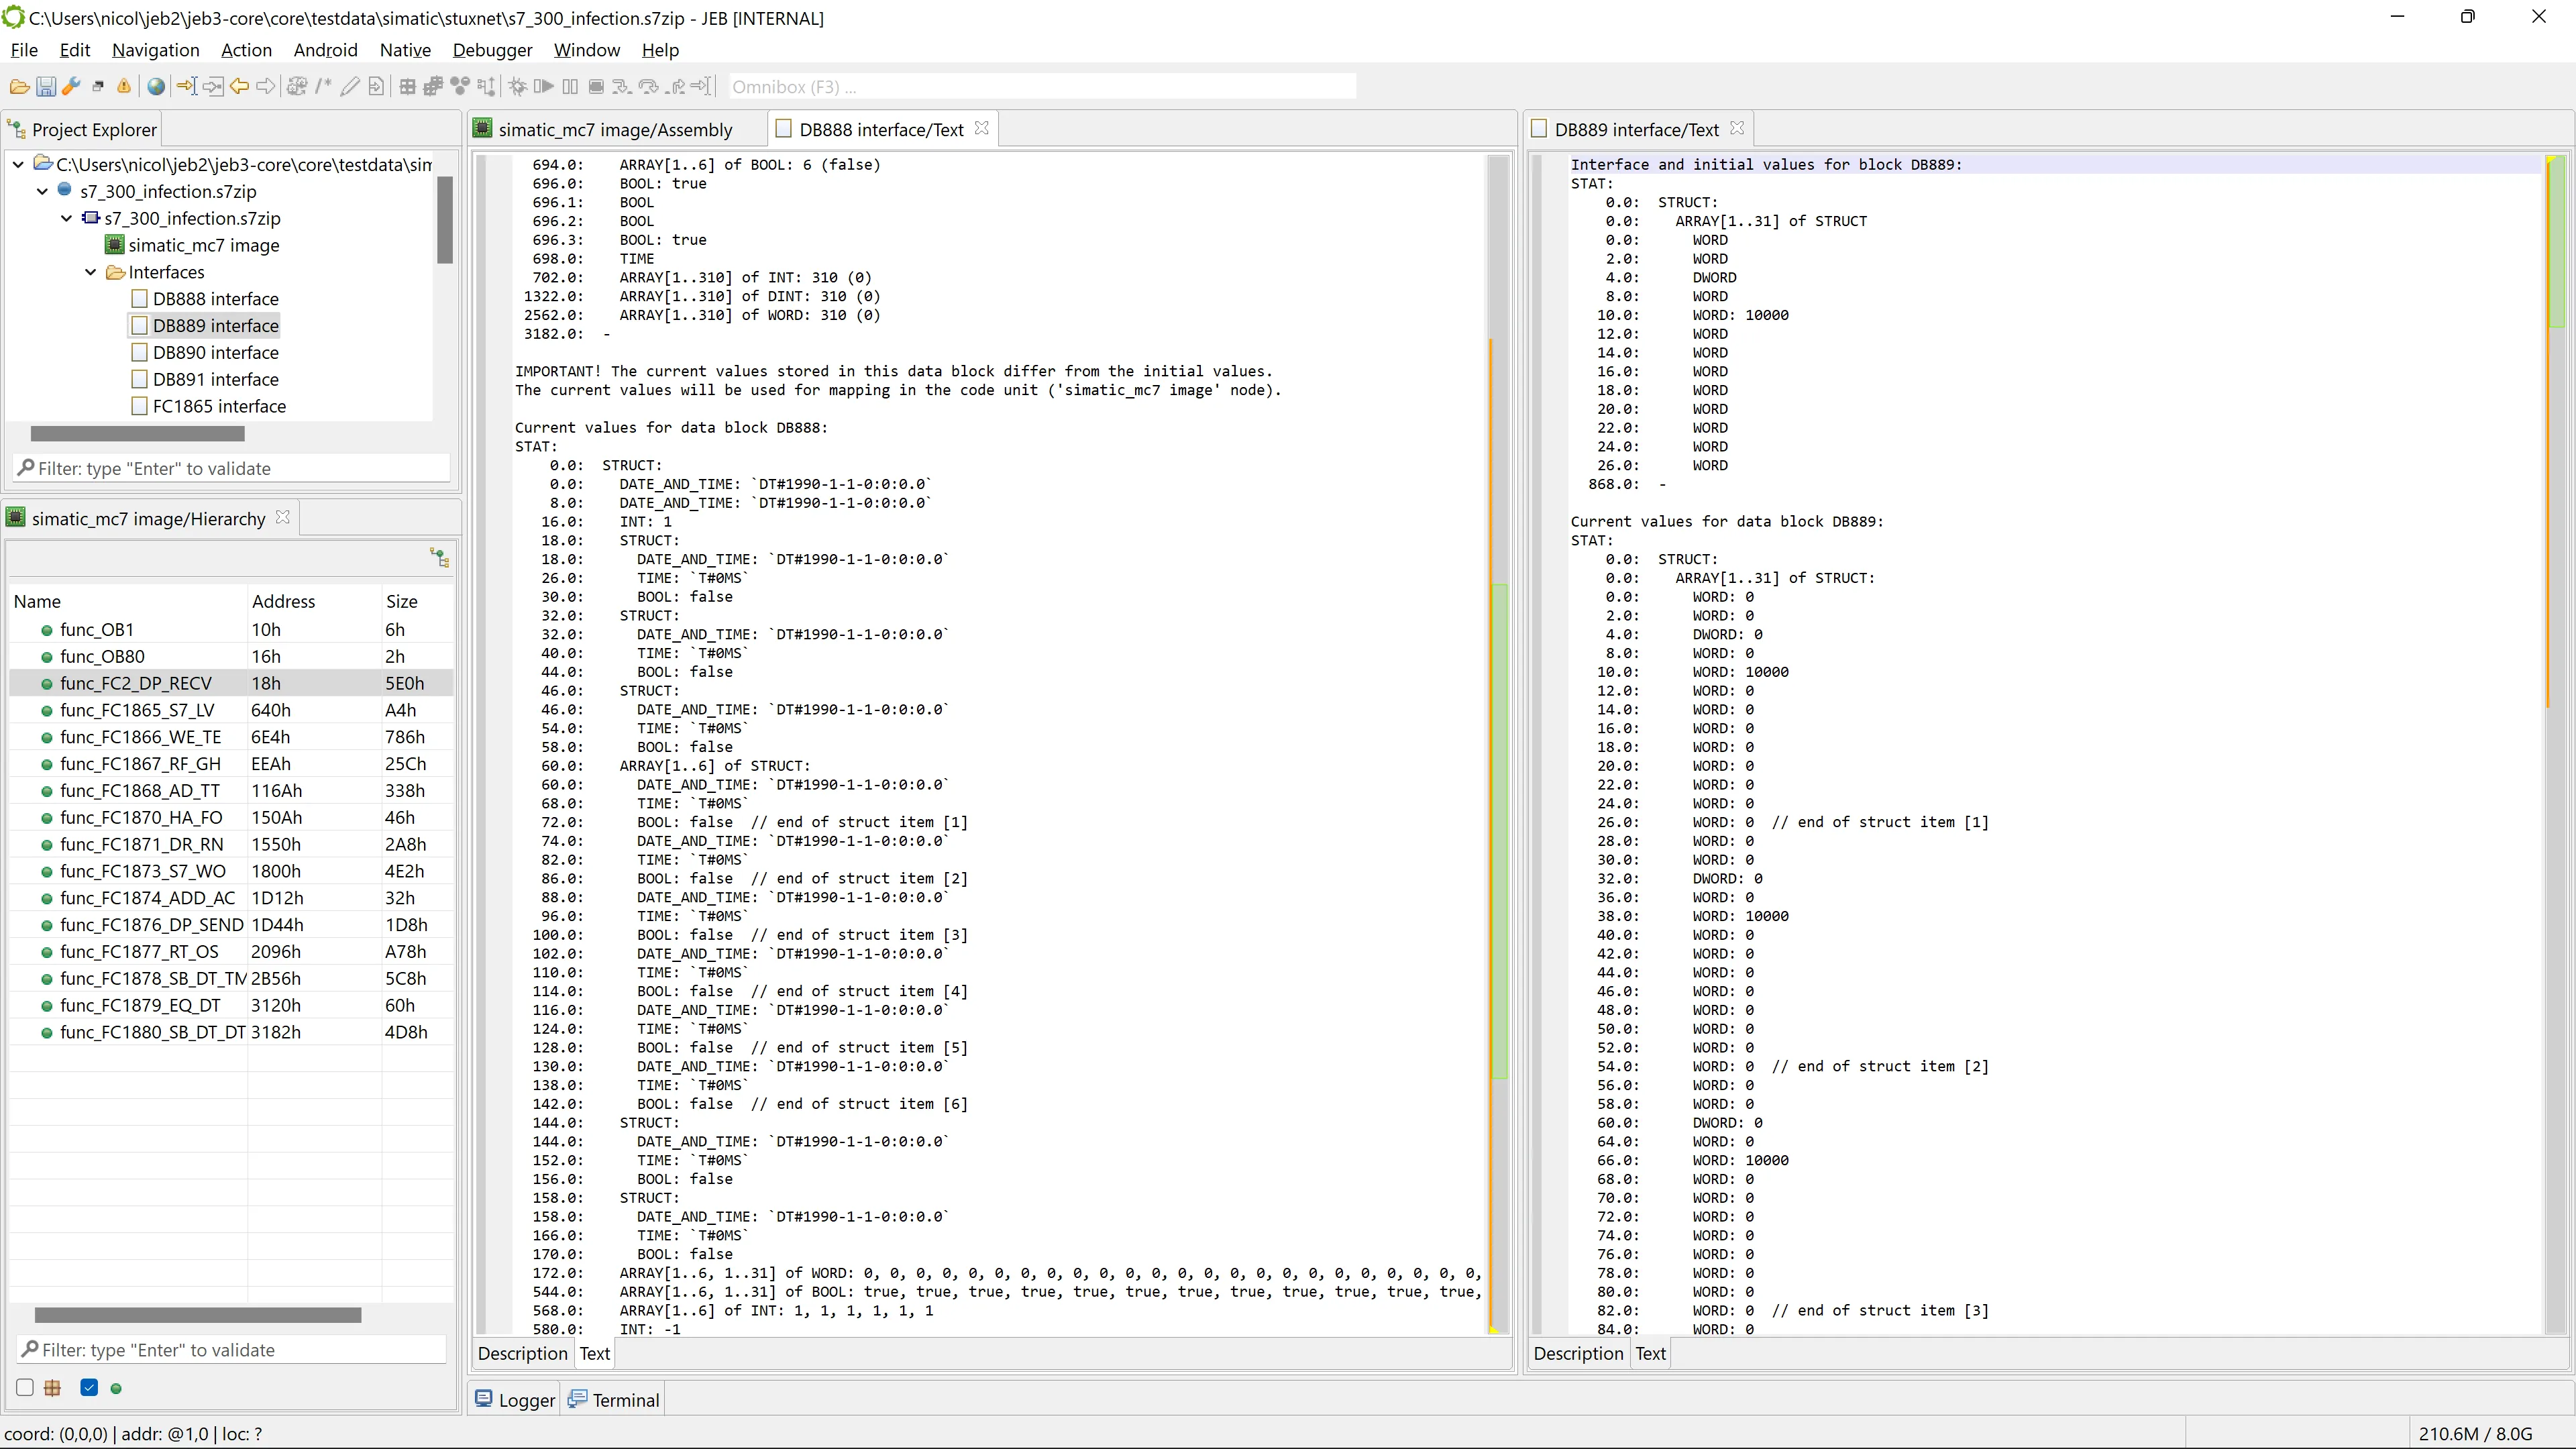The height and width of the screenshot is (1449, 2576).
Task: Collapse the s7_300_infection.s7zip chip node
Action: pos(66,218)
